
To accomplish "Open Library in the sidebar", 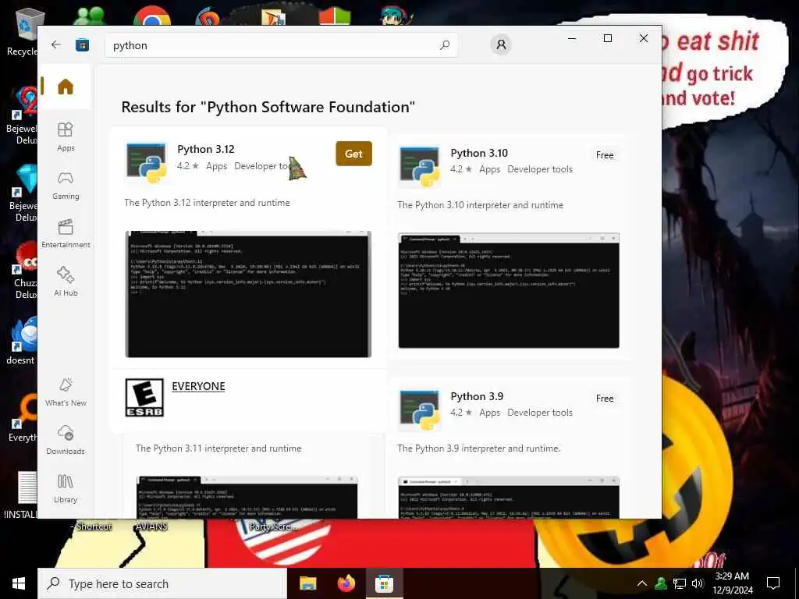I will pos(66,488).
